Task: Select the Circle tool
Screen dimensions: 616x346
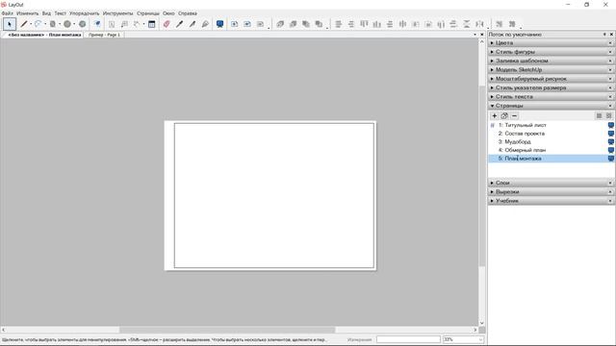Action: coord(67,24)
